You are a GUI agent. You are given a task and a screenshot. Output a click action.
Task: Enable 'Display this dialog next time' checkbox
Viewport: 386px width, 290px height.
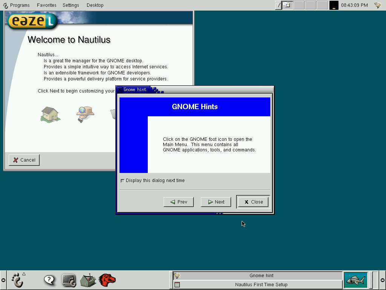coord(122,181)
